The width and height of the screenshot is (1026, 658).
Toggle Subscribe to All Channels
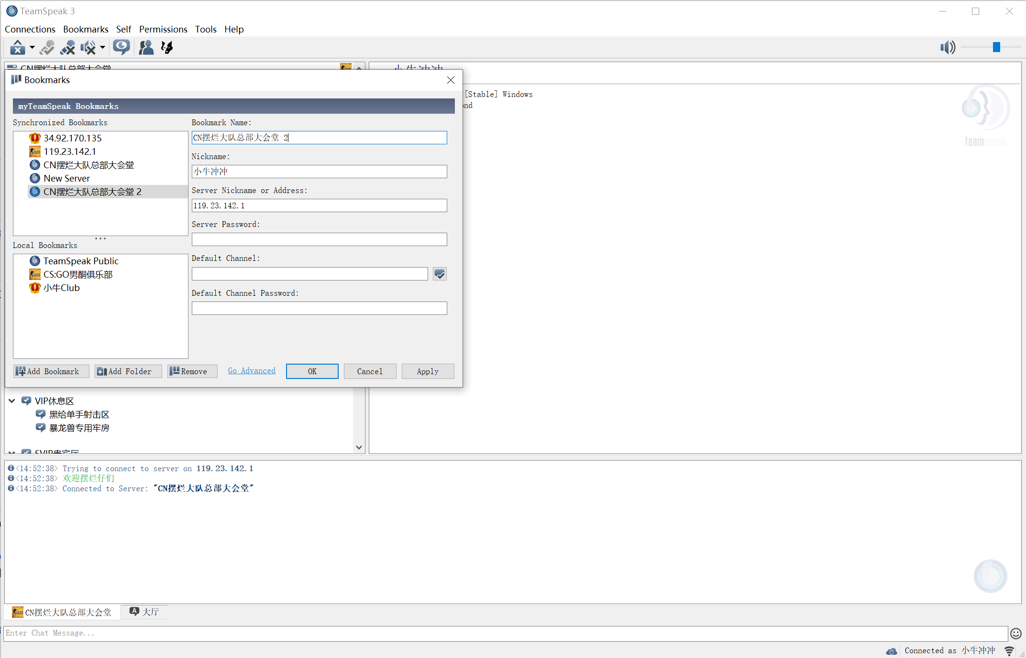tap(121, 47)
